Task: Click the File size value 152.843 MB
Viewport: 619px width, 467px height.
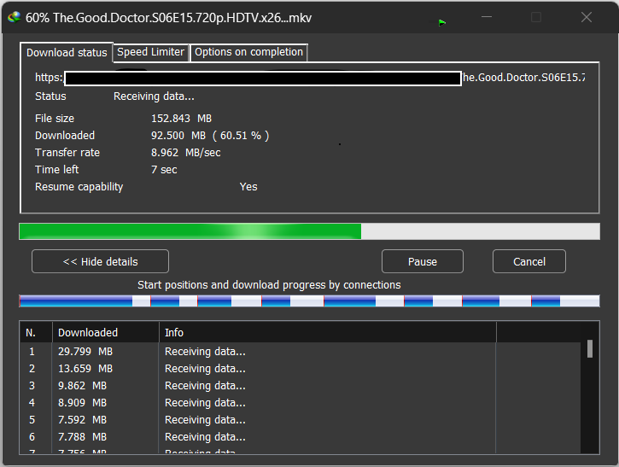Action: coord(181,119)
